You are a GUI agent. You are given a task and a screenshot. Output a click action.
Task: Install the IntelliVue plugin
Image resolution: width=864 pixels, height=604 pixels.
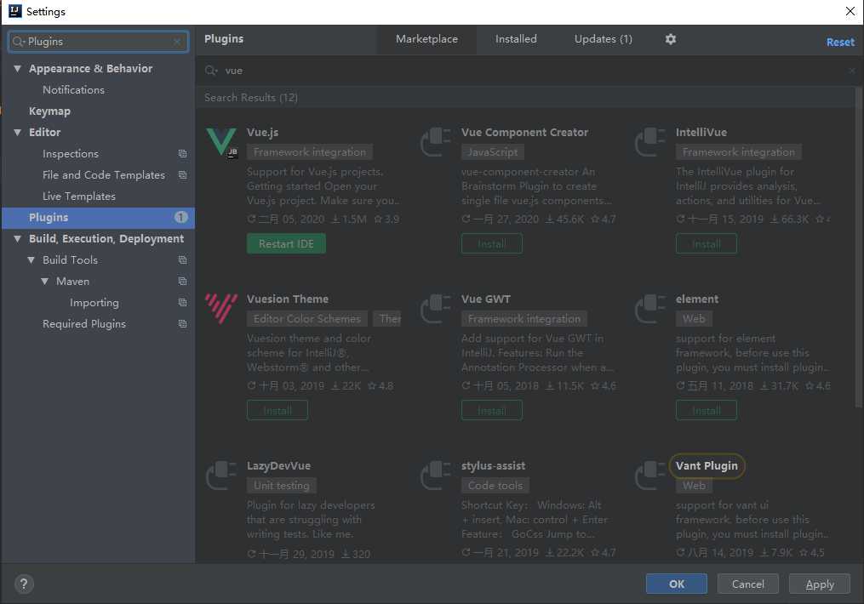click(706, 244)
